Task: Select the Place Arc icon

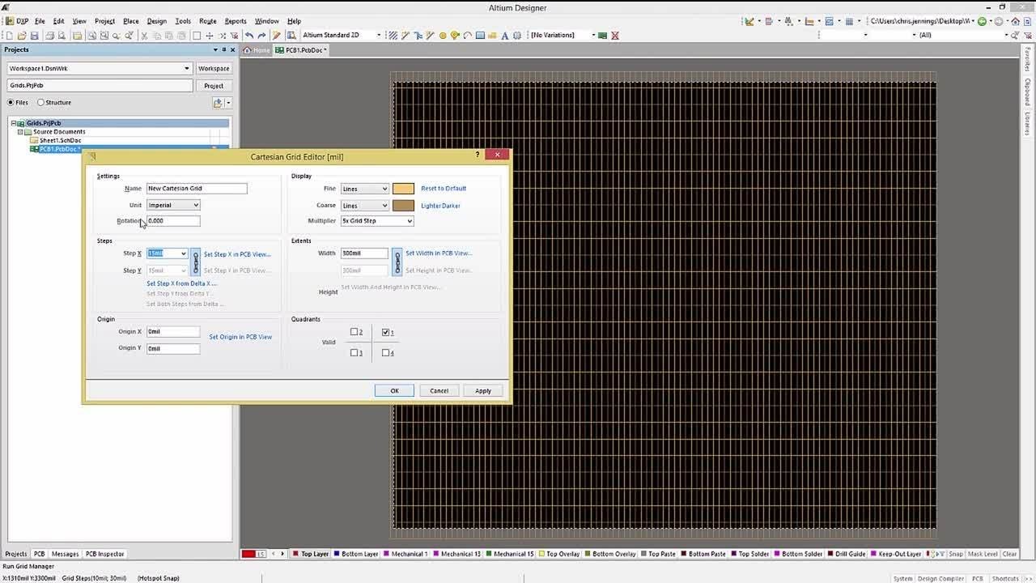Action: pyautogui.click(x=467, y=36)
